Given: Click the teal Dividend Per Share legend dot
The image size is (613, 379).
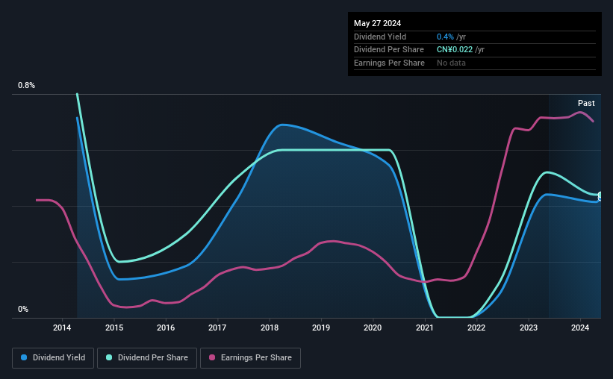Looking at the screenshot, I should click(x=109, y=357).
